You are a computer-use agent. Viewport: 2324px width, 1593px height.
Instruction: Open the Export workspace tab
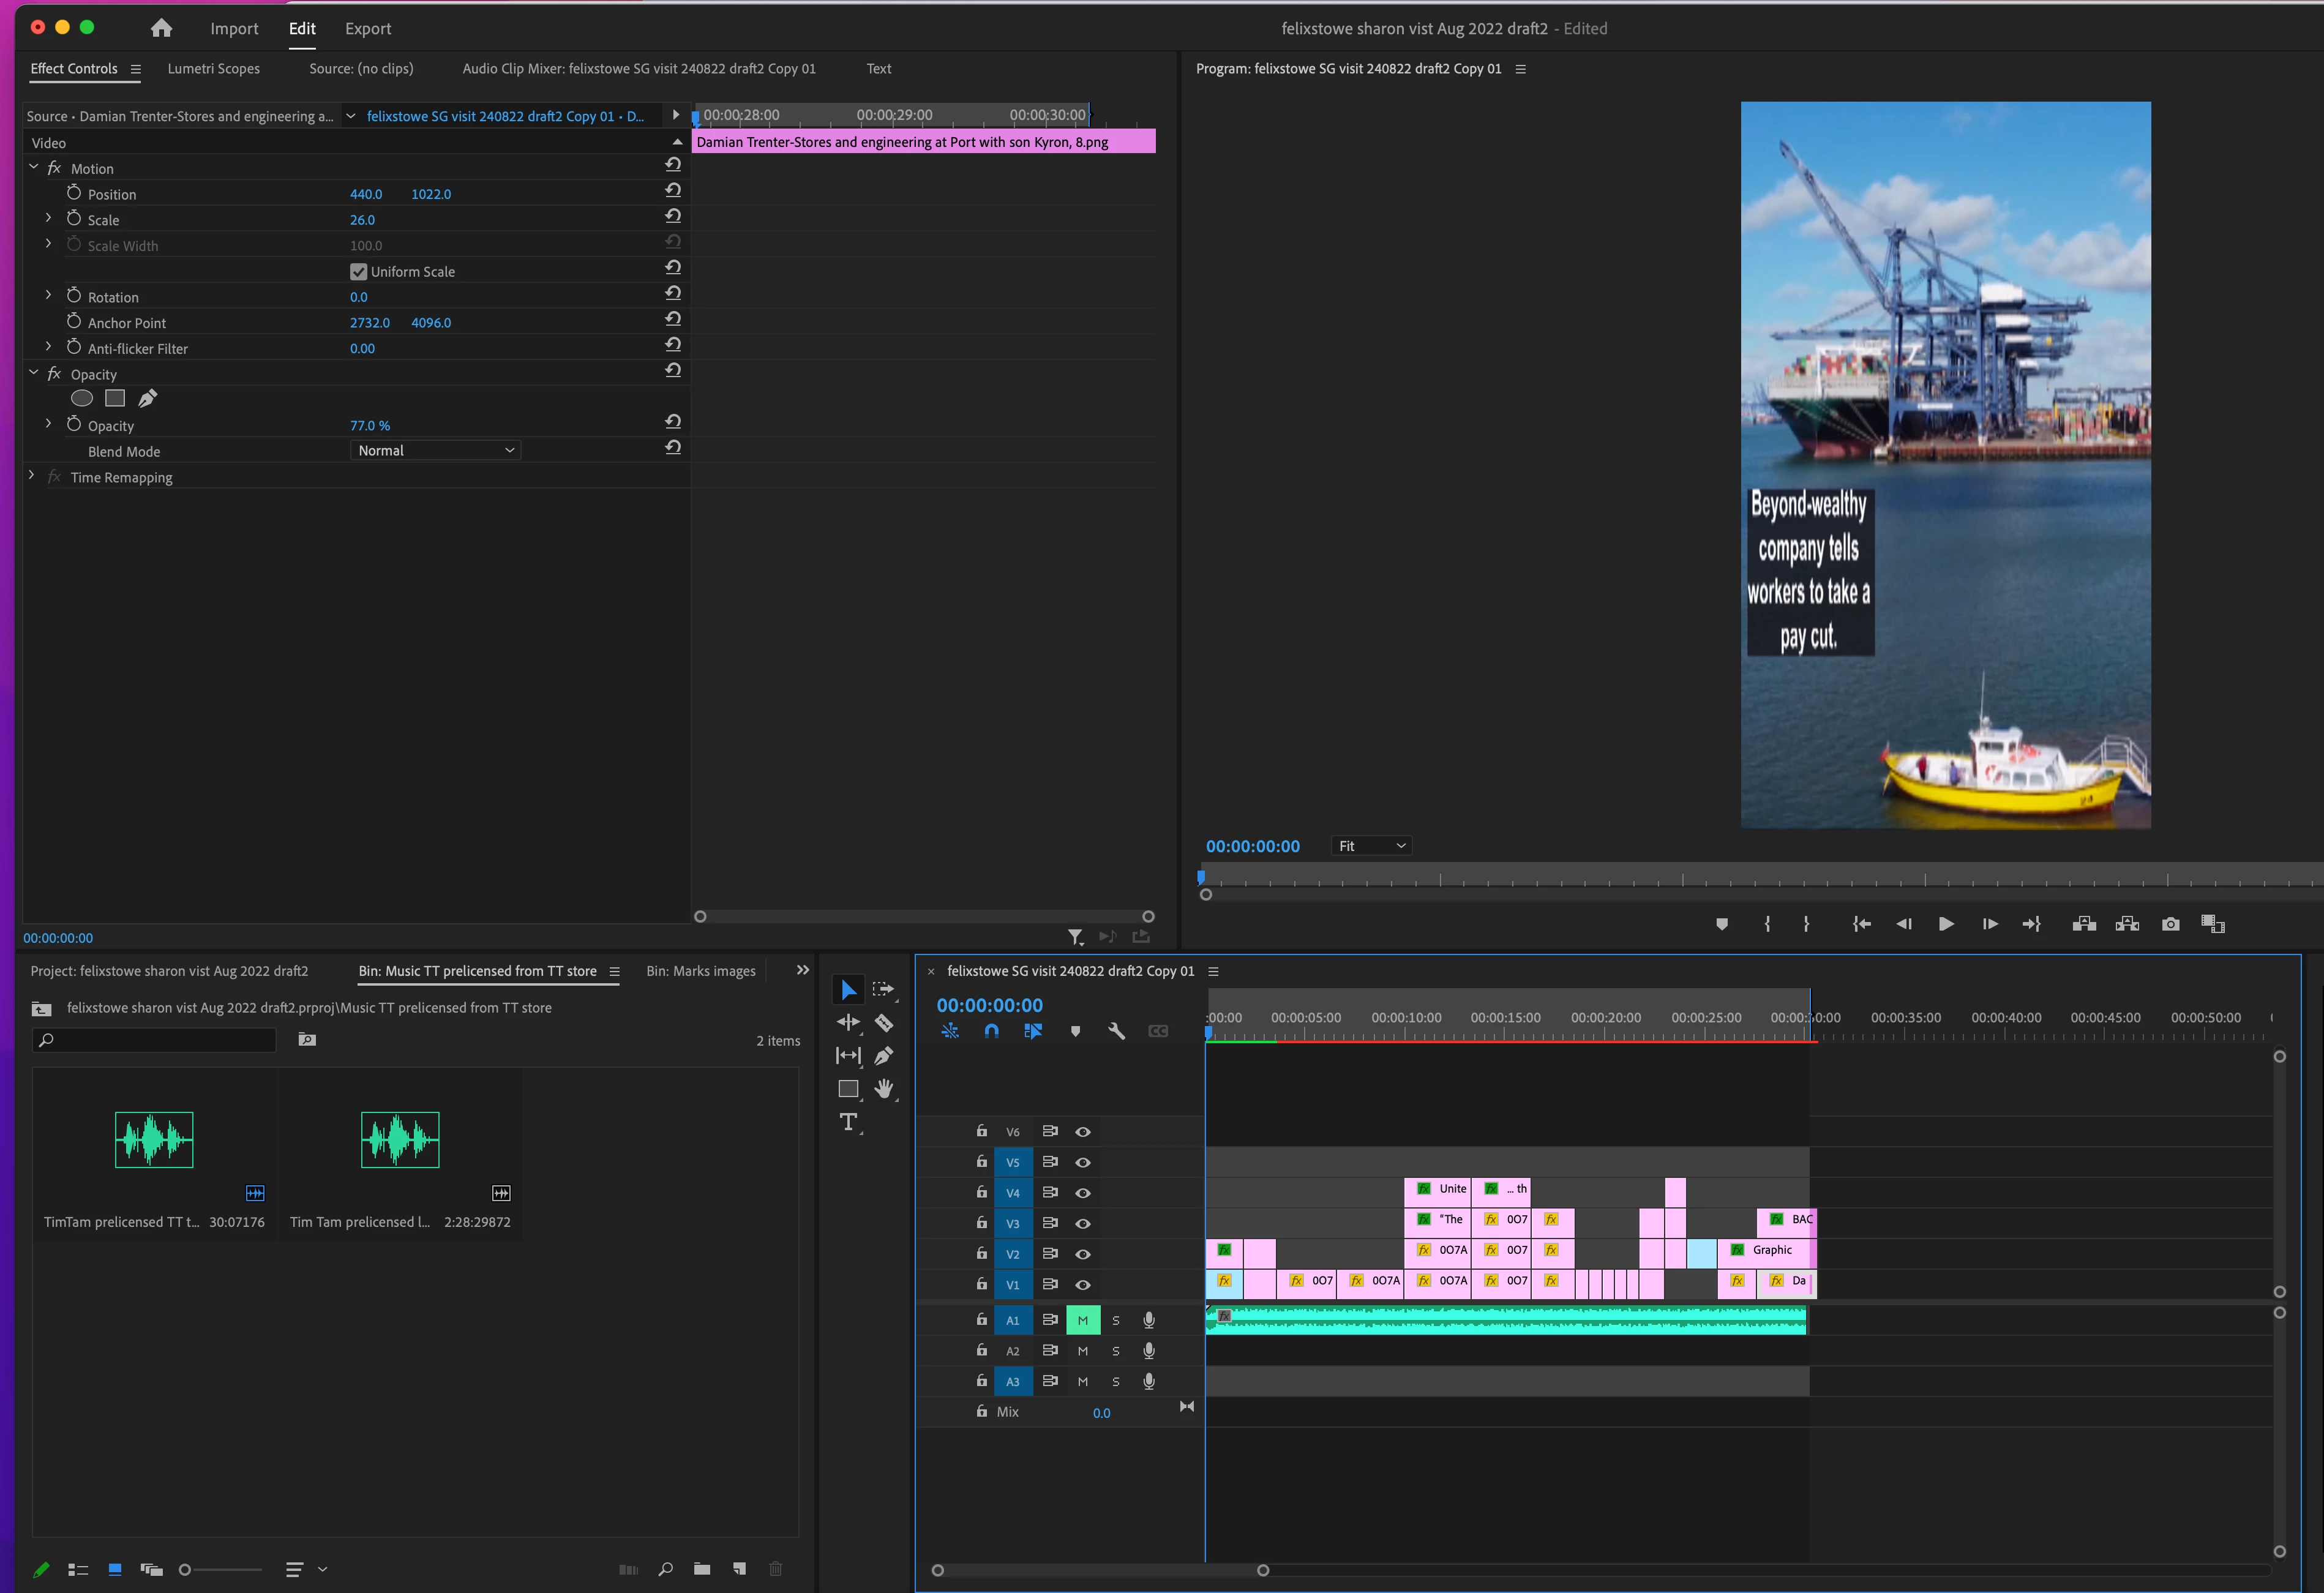pyautogui.click(x=367, y=29)
